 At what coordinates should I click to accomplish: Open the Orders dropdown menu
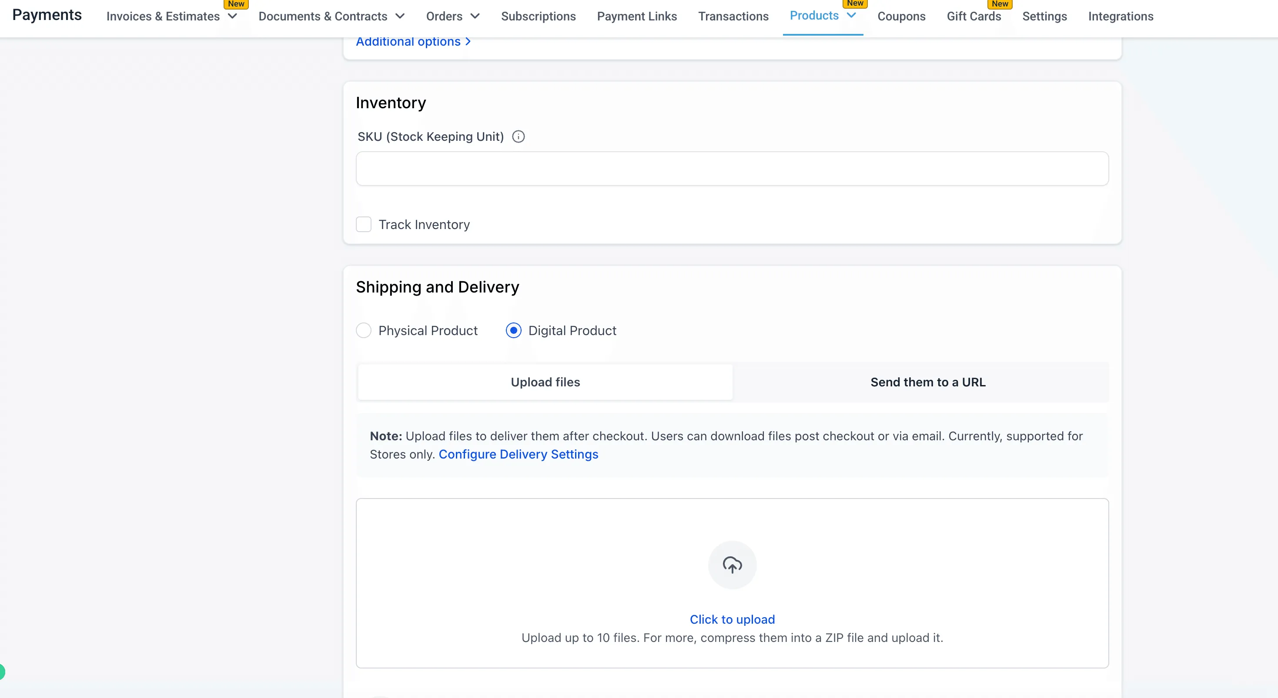pyautogui.click(x=452, y=17)
